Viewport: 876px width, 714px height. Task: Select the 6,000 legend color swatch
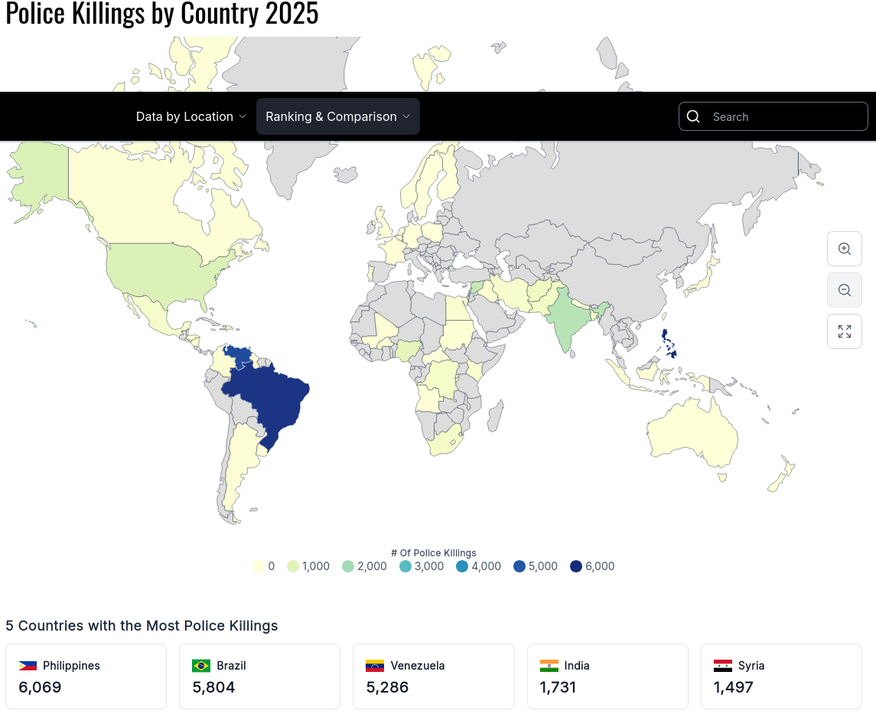point(576,566)
